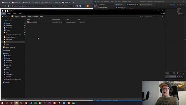Open 3D Objects under This PC
Screen dimensions: 186x105
[x=8, y=56]
